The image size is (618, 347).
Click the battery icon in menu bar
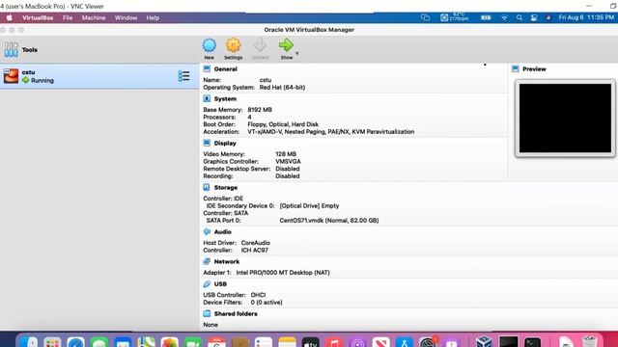click(486, 17)
